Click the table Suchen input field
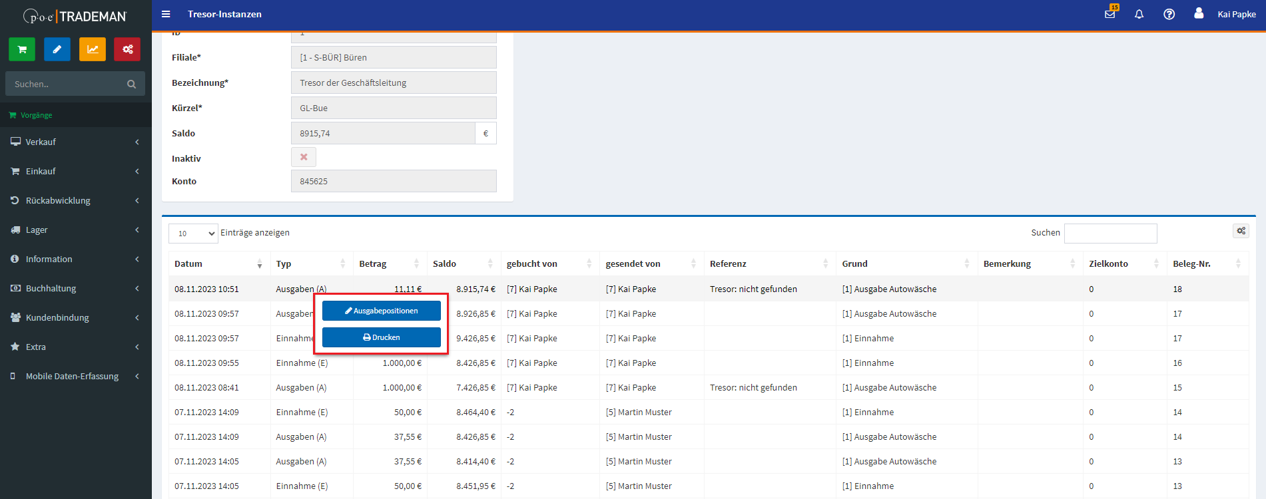Screen dimensions: 1266x499 1110,234
